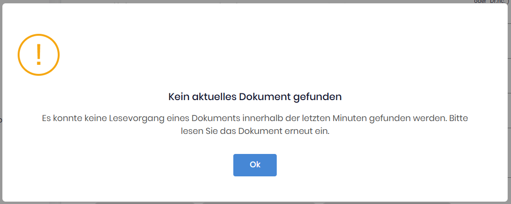Image resolution: width=511 pixels, height=204 pixels.
Task: Click the heading 'Kein aktuelles Dokument gefunden'
Action: 255,97
